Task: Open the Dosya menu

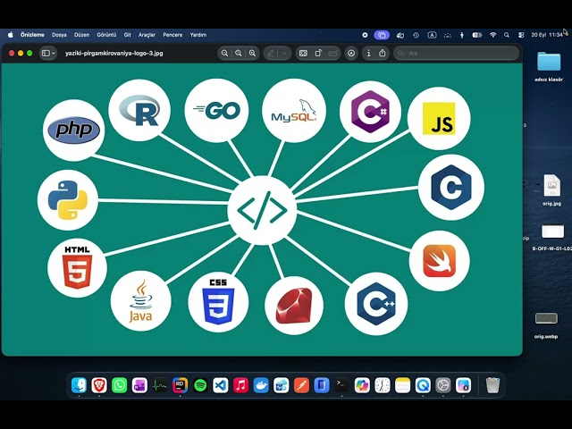Action: click(x=59, y=35)
